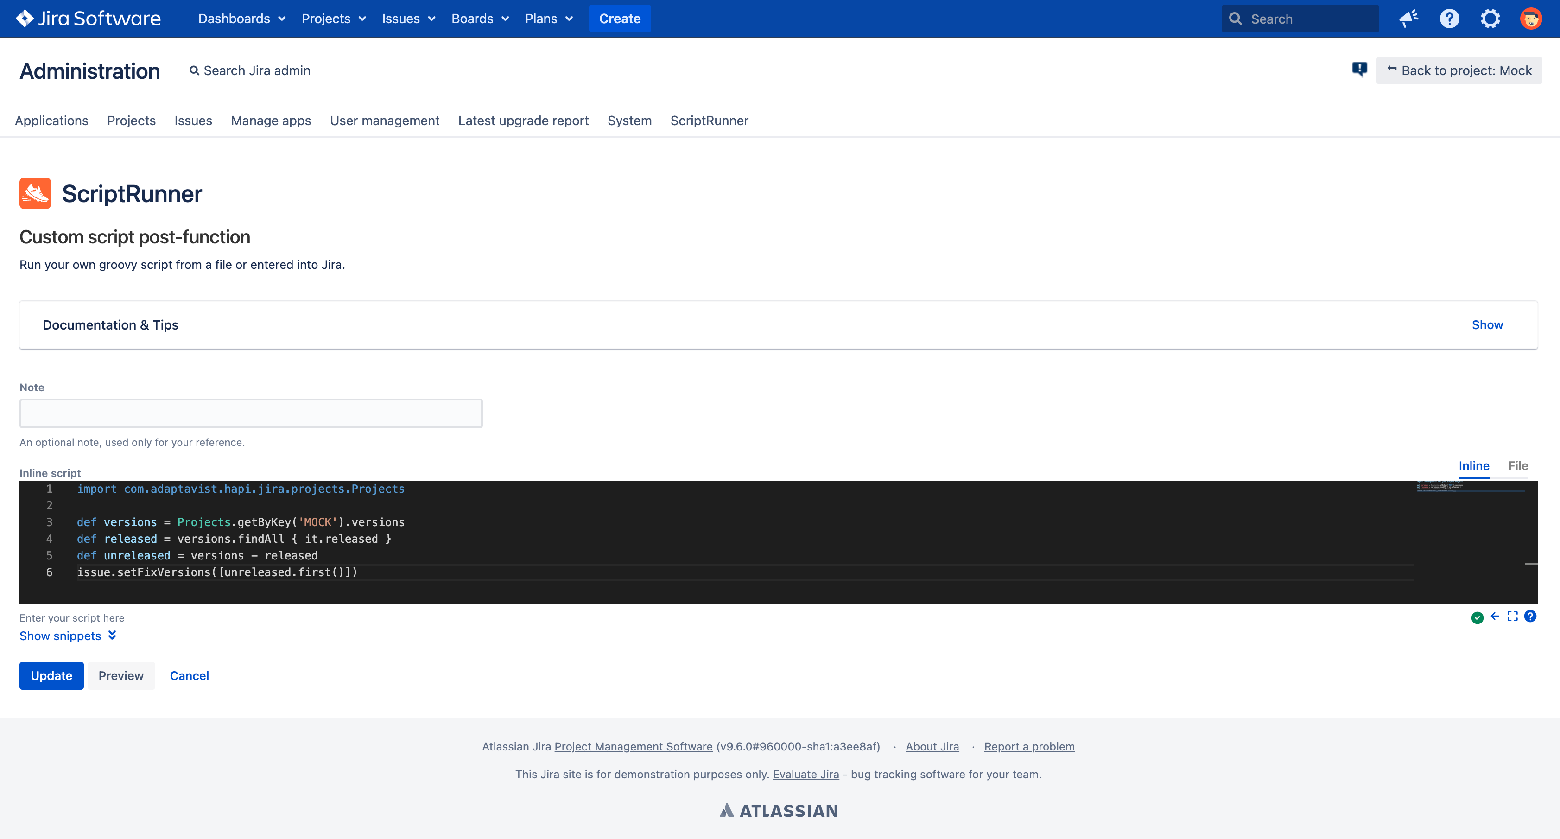Click the back arrow icon beside the editor
The image size is (1560, 839).
tap(1495, 616)
